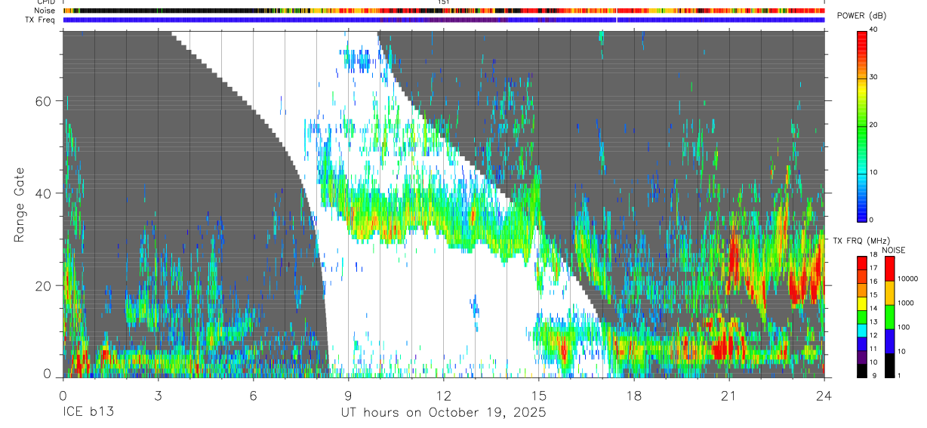
Task: Click the Range Gate axis title
Action: pyautogui.click(x=20, y=205)
